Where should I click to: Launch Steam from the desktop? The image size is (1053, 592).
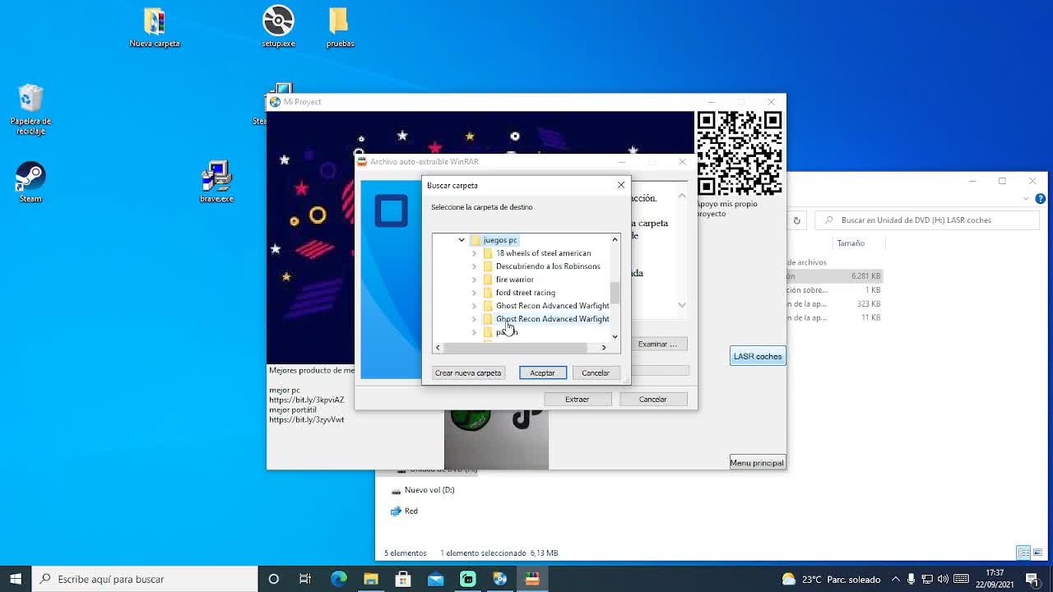[x=30, y=182]
